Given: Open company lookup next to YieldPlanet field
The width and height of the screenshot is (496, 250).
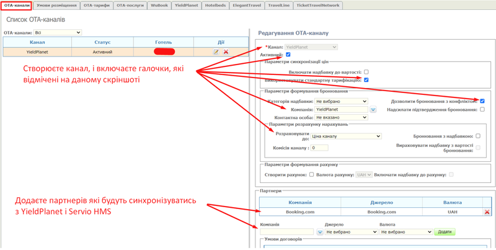Looking at the screenshot, I should 373,110.
